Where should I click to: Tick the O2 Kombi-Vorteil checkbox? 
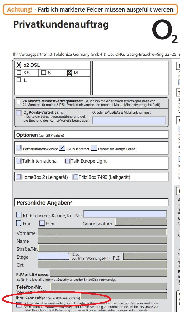pos(19,113)
